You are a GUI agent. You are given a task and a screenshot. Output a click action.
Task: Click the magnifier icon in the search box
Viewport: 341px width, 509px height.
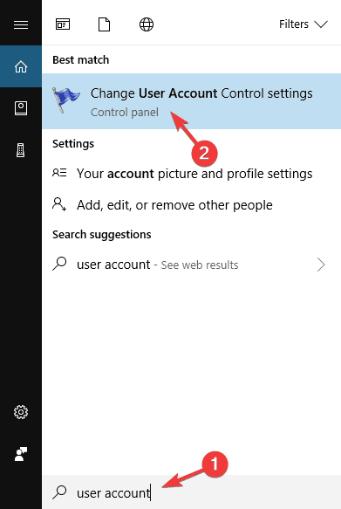pyautogui.click(x=59, y=492)
